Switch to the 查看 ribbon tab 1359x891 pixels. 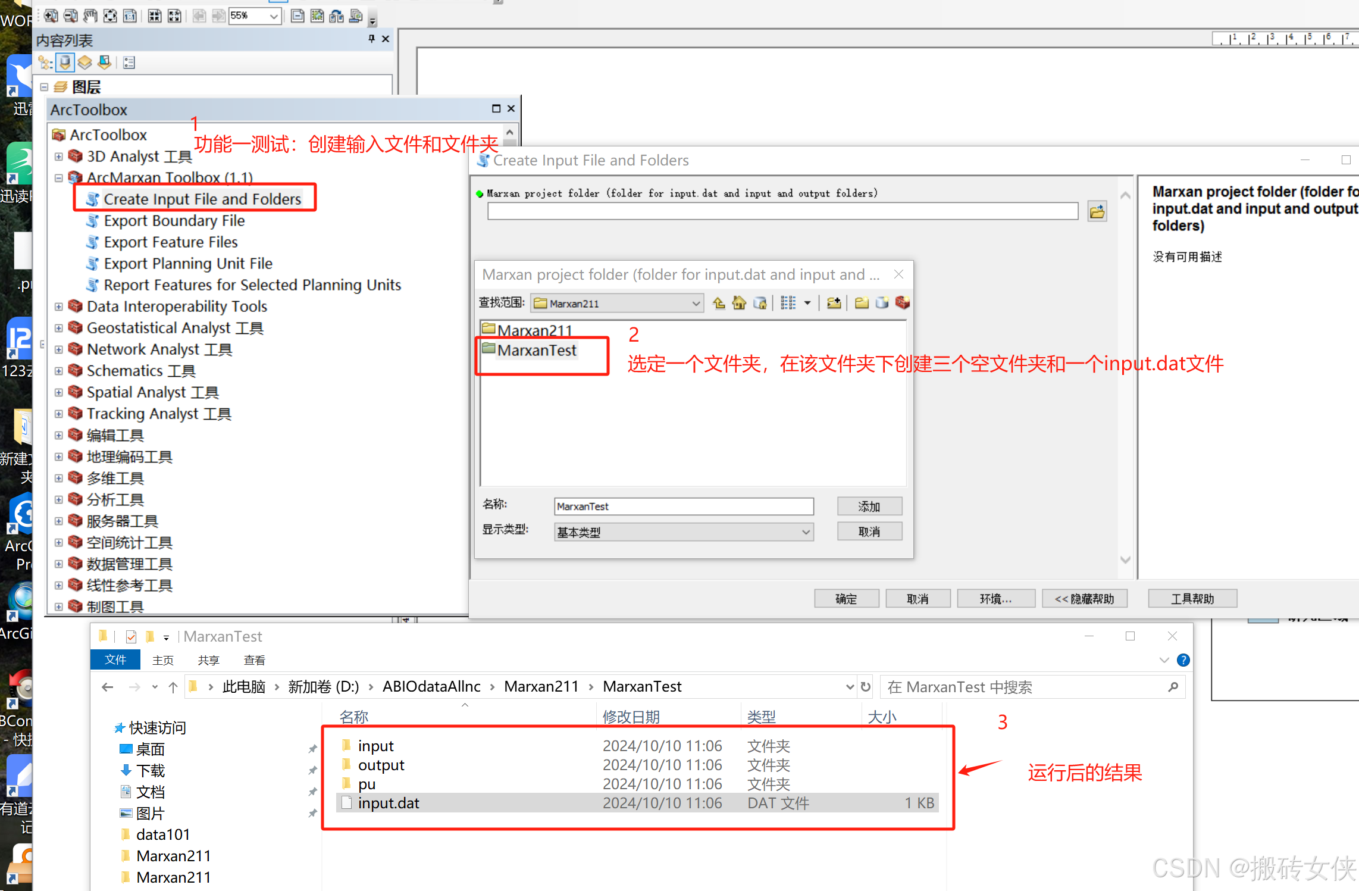point(254,660)
